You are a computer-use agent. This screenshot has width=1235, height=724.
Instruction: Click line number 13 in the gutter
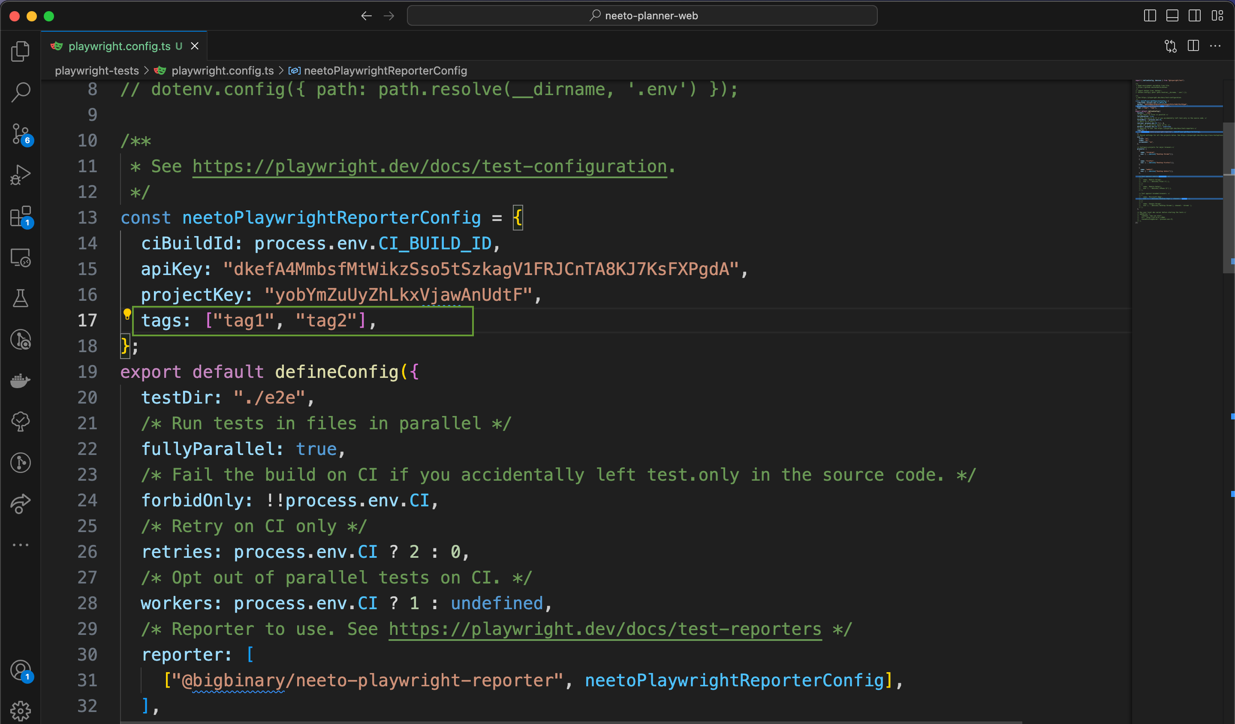(87, 218)
